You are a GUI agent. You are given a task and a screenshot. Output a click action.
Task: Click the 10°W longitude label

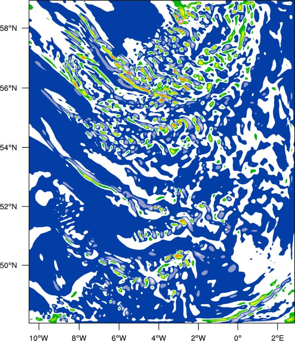[39, 338]
